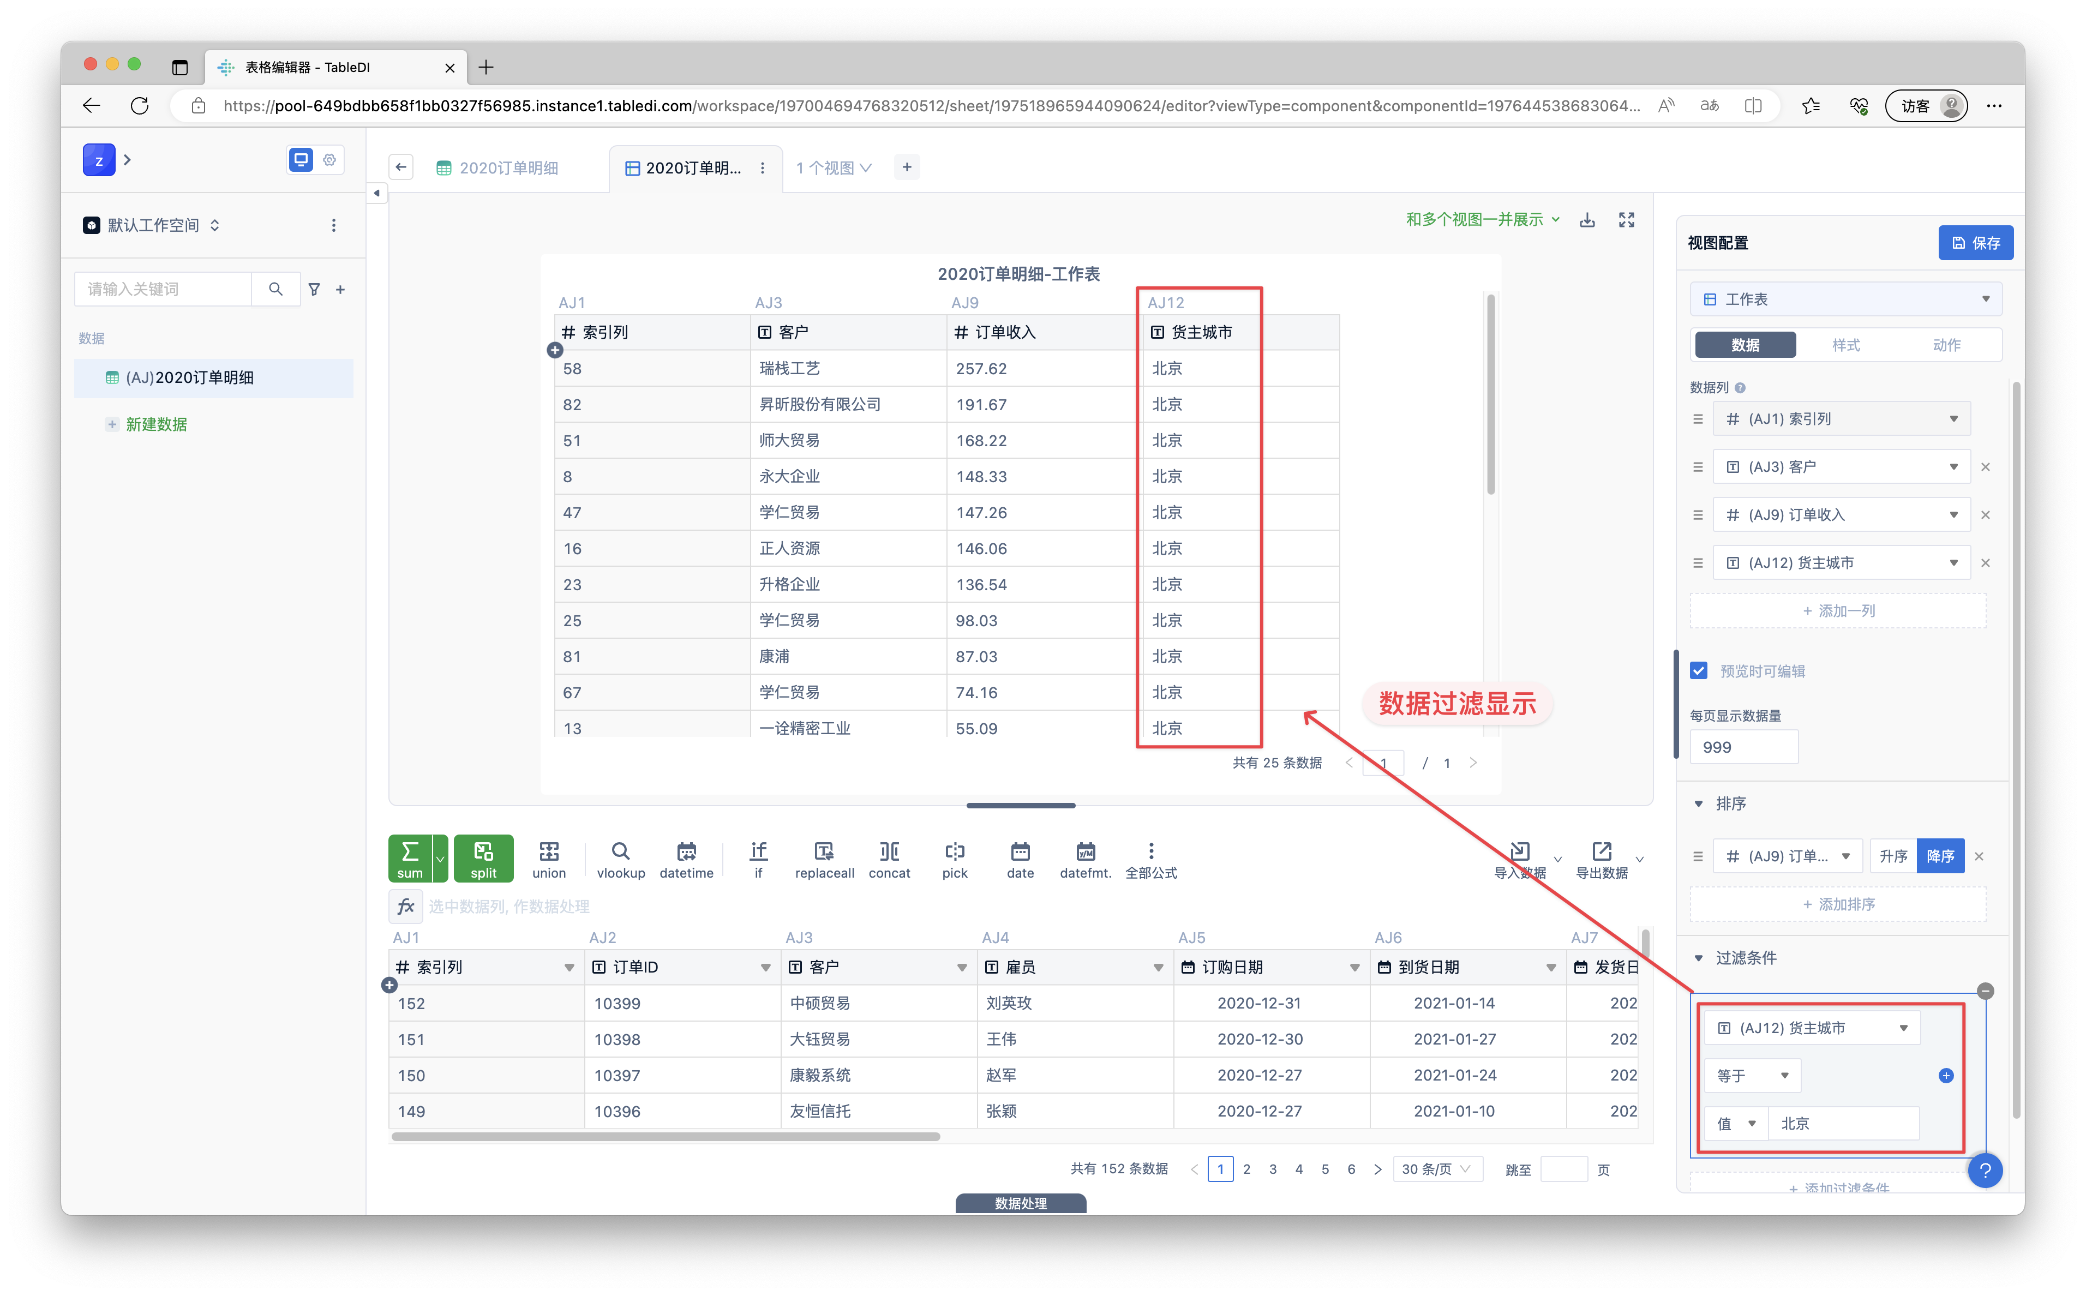Choose the union function icon
The width and height of the screenshot is (2086, 1296).
pyautogui.click(x=548, y=859)
